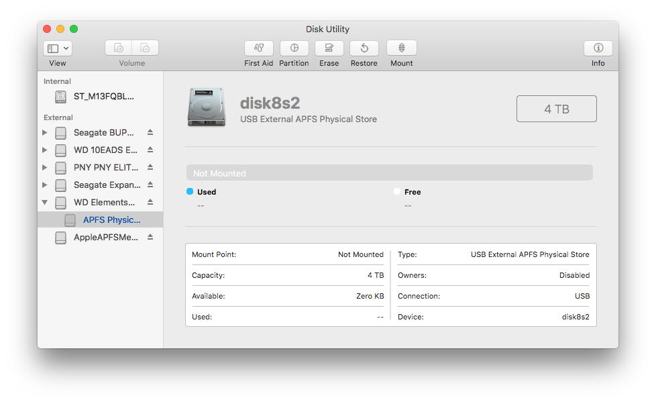The width and height of the screenshot is (656, 402).
Task: Eject the Seagate BUP disk
Action: (150, 132)
